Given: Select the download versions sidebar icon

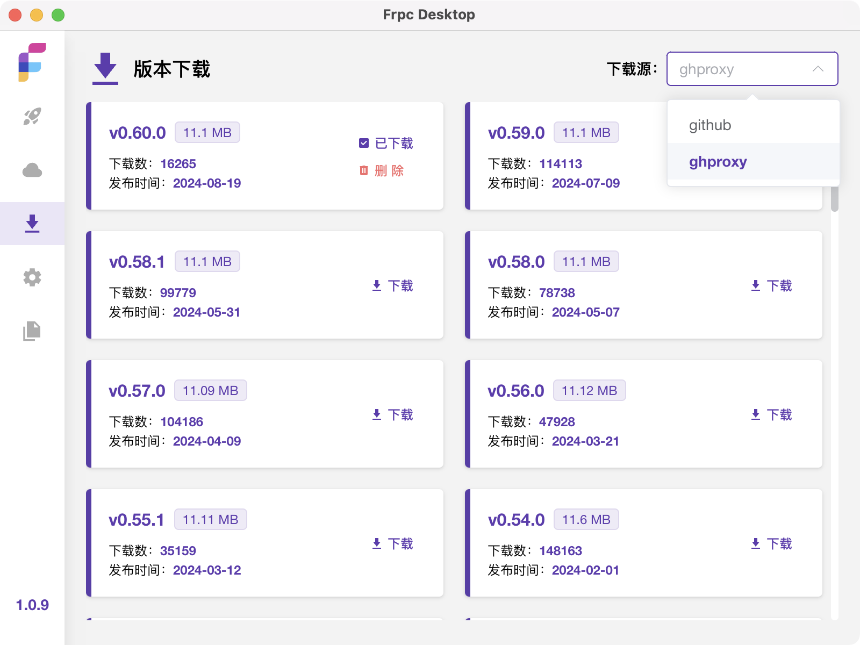Looking at the screenshot, I should point(32,224).
